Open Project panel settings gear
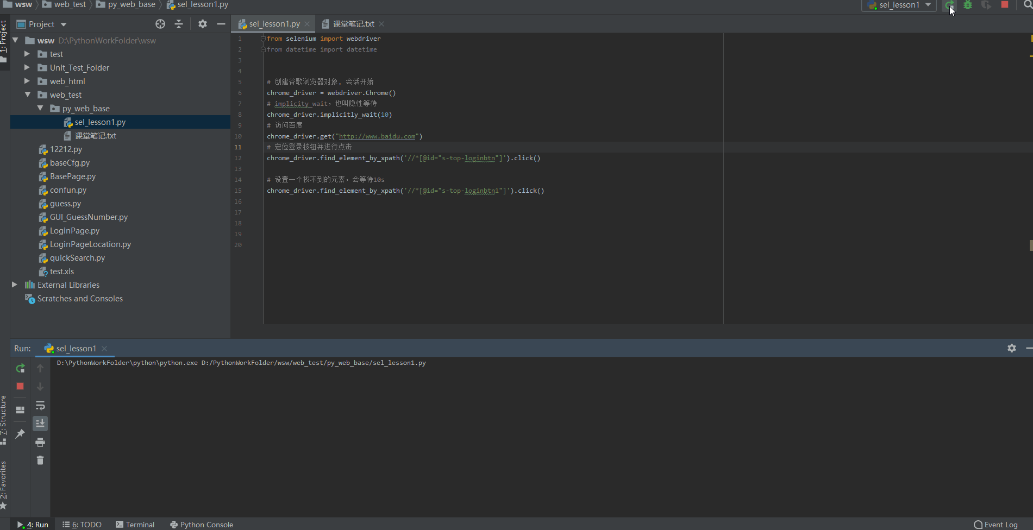The image size is (1033, 530). (203, 24)
